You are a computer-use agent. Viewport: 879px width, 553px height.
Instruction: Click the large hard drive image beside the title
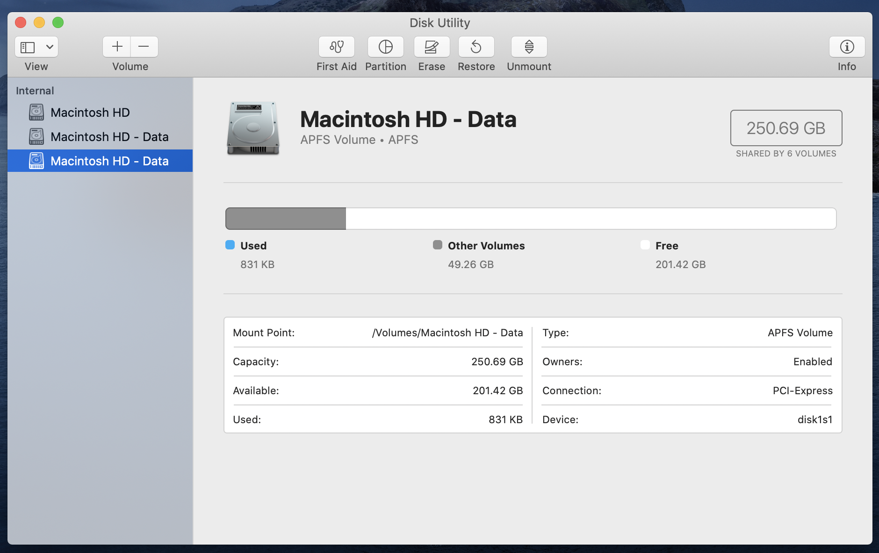coord(253,128)
